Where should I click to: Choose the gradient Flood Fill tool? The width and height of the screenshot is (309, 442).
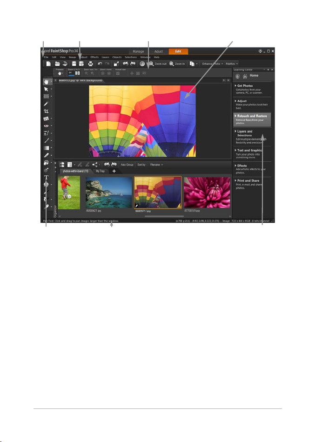[46, 148]
